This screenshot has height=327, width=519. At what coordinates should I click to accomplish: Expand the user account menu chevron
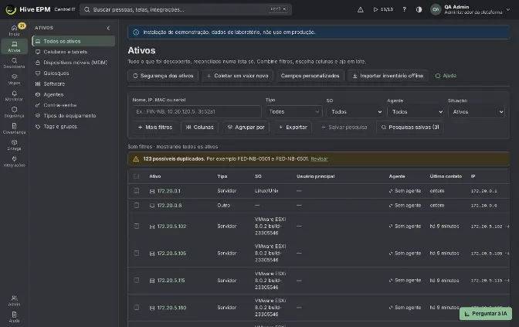point(508,9)
